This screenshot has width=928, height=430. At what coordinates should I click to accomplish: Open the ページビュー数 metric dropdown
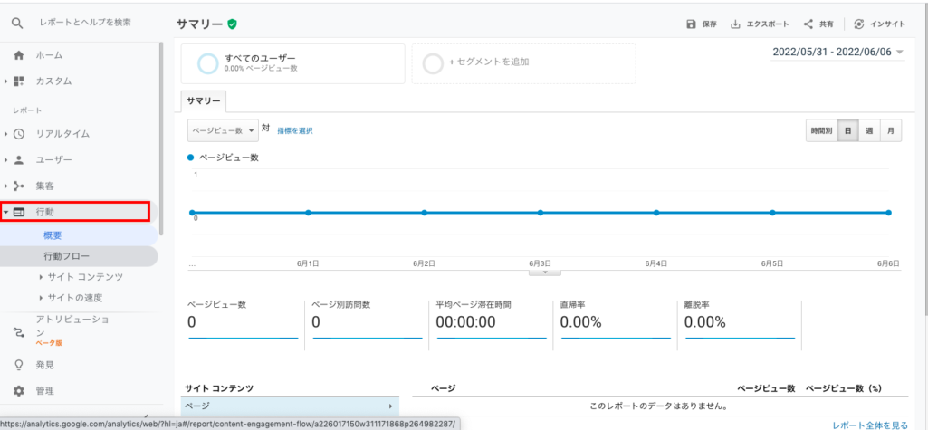[x=223, y=131]
